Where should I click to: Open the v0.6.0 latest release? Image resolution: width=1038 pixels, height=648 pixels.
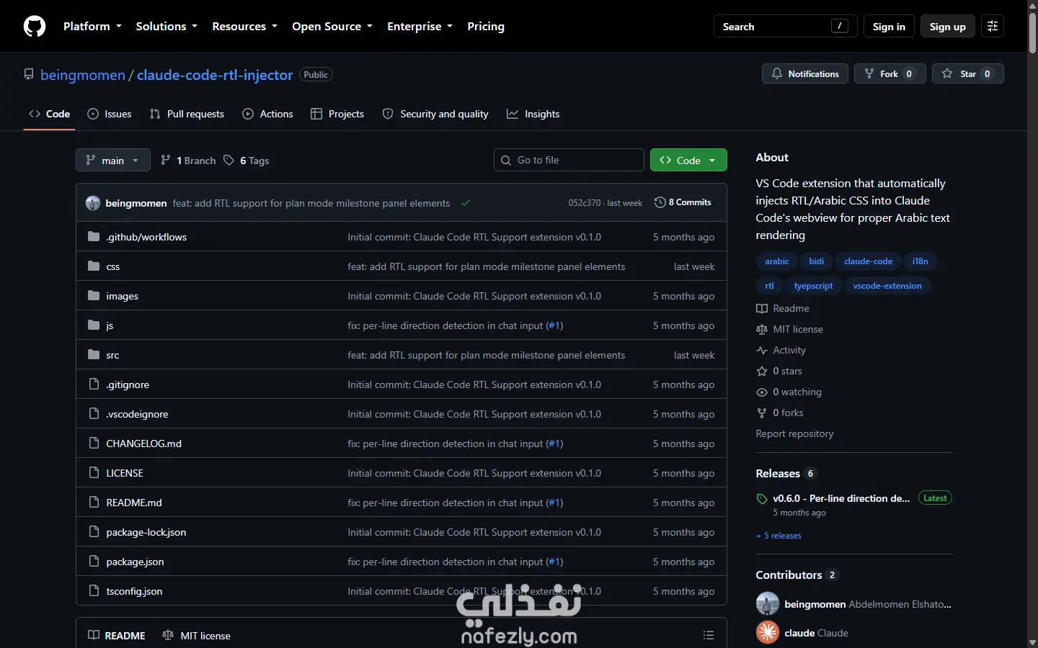click(x=841, y=498)
